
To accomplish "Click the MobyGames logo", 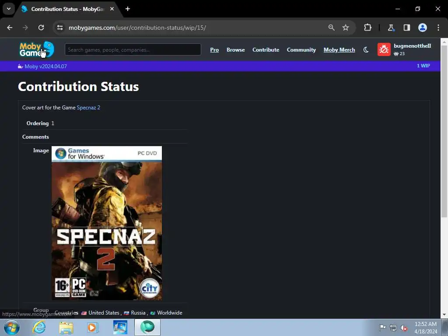I will pyautogui.click(x=37, y=49).
